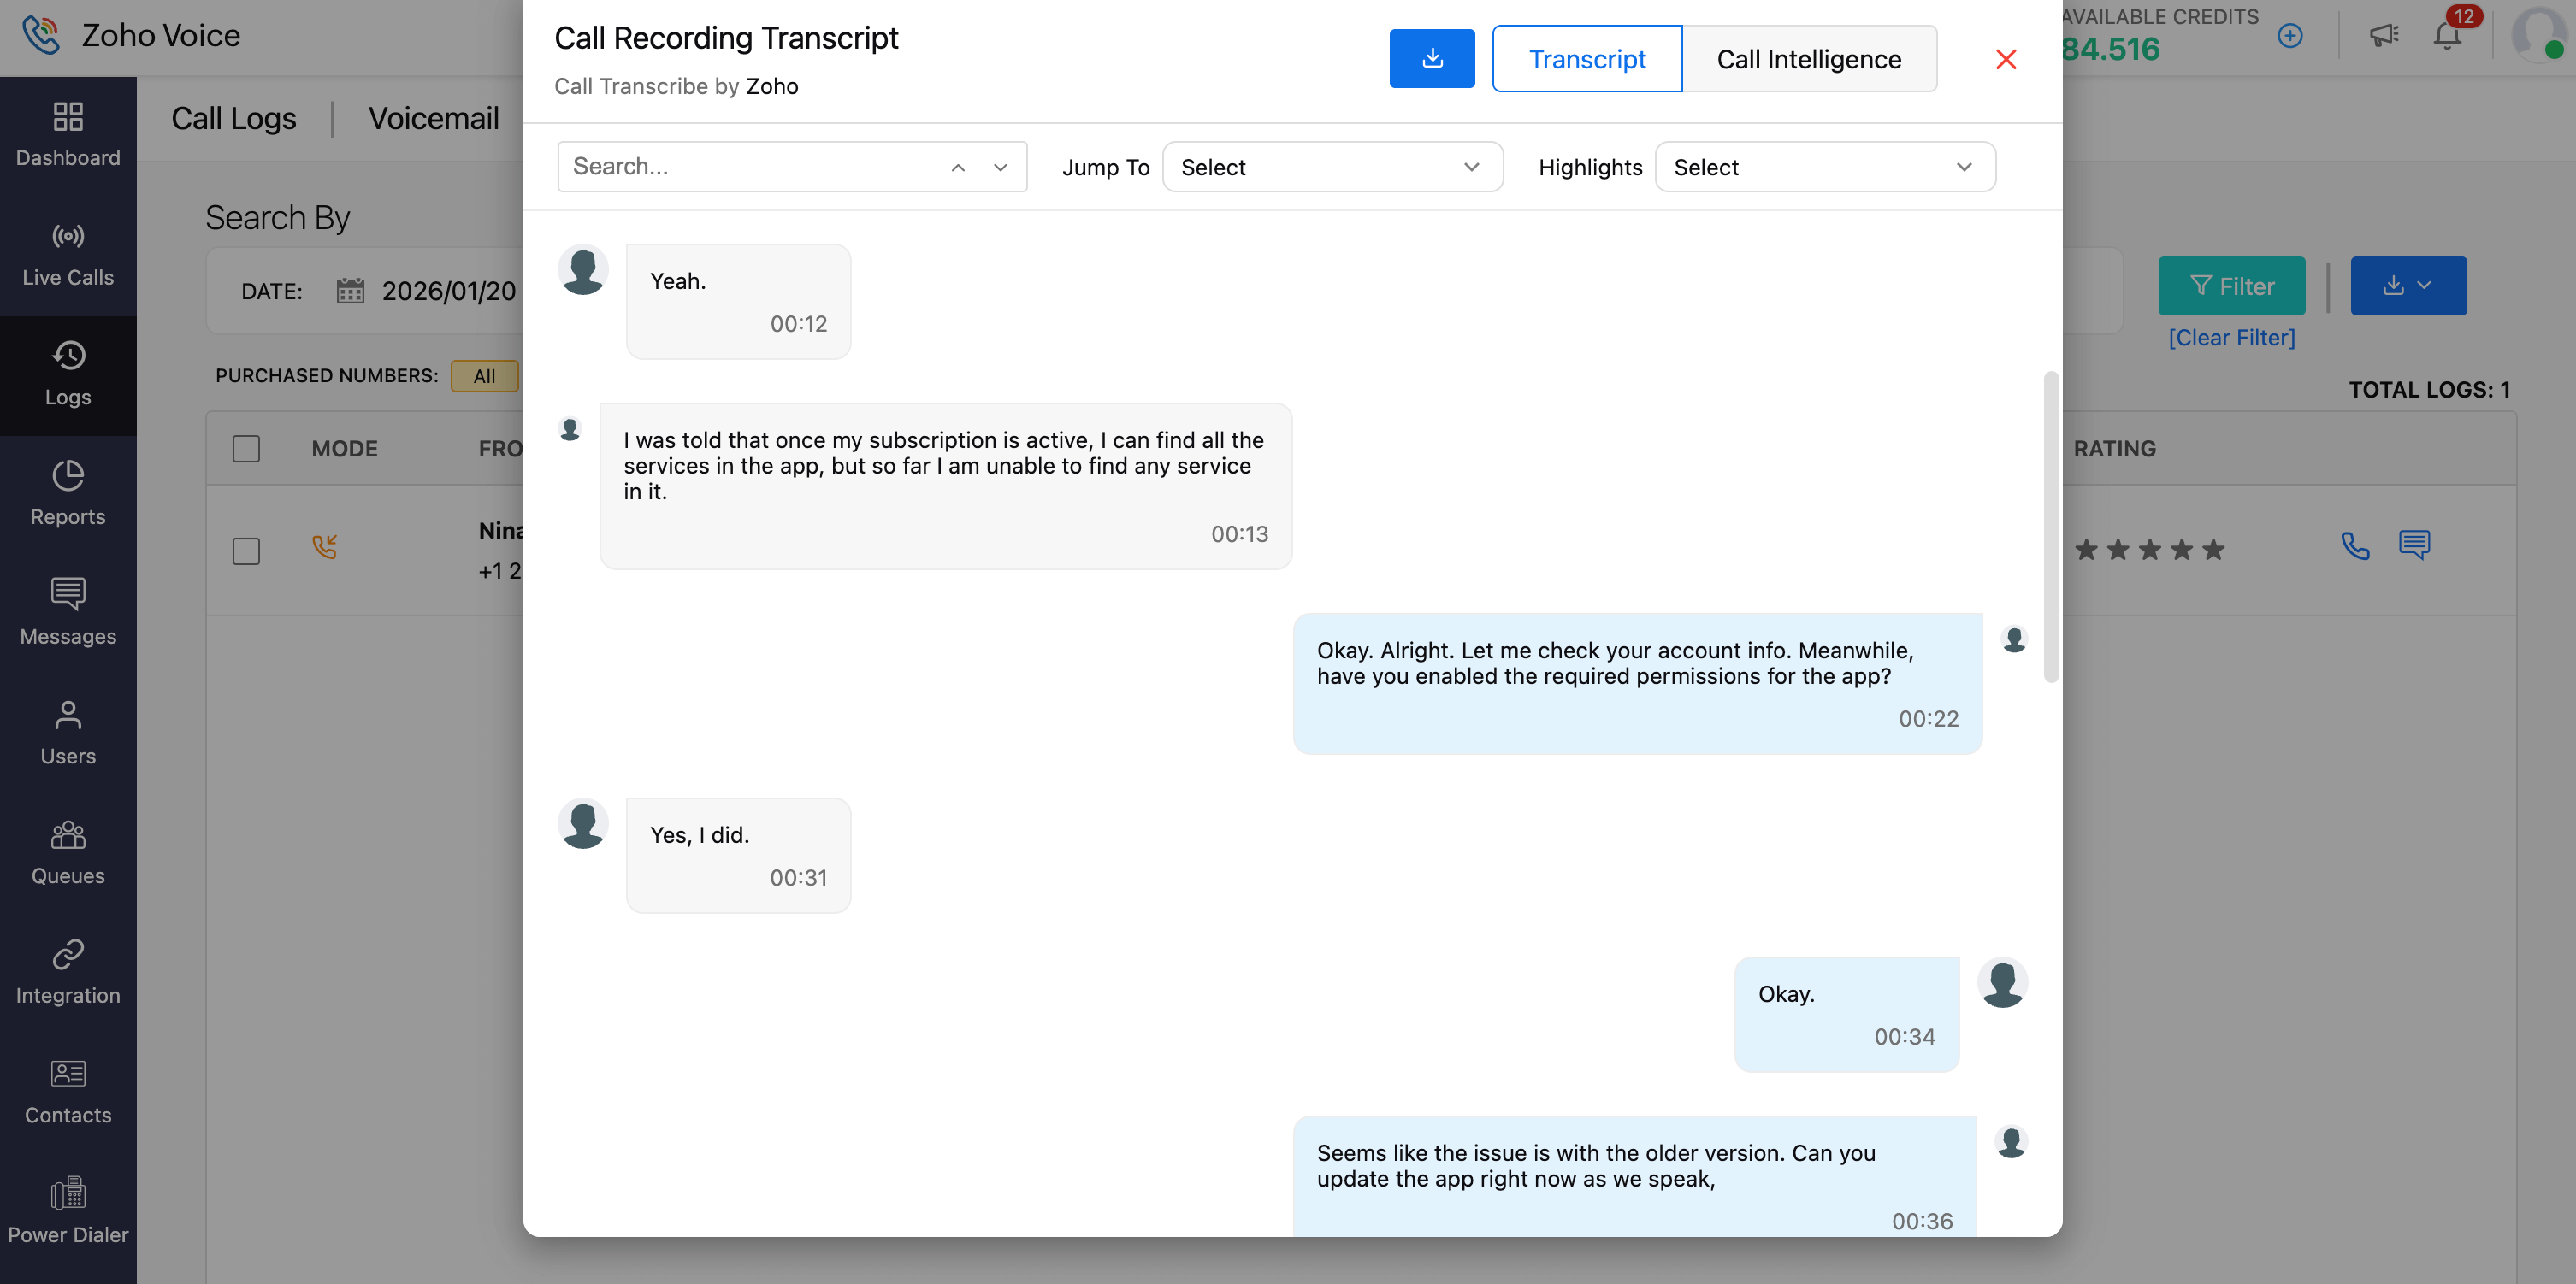Click the Filter button
2576x1284 pixels.
point(2231,286)
